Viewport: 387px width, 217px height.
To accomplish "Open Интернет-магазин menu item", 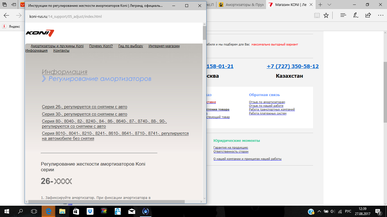I will tap(164, 46).
